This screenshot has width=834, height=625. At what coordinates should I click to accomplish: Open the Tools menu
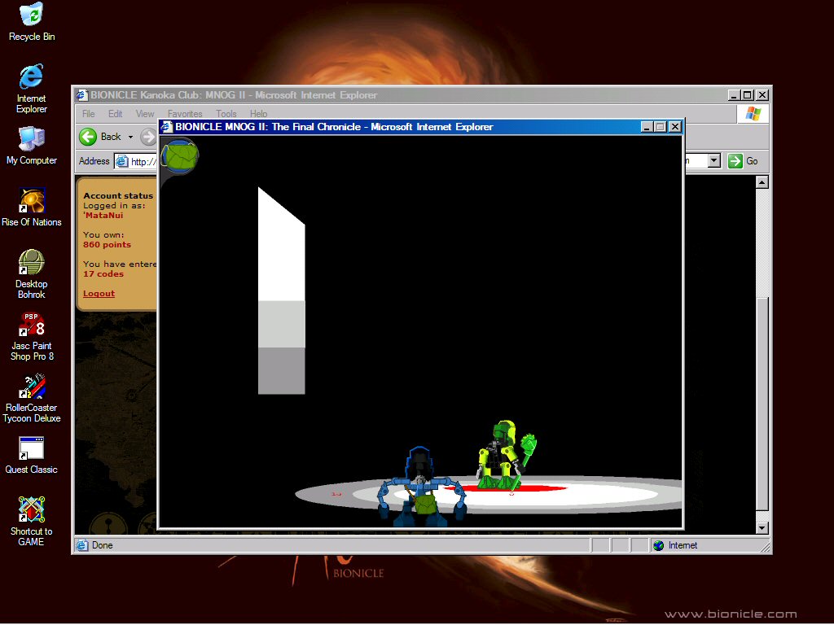click(x=226, y=114)
